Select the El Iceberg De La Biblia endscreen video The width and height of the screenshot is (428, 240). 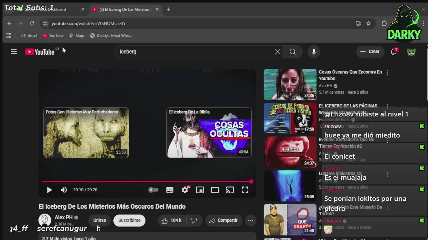209,132
